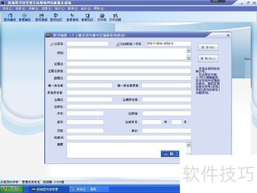
Task: Click the 出版年月 month input box
Action: [x=176, y=122]
